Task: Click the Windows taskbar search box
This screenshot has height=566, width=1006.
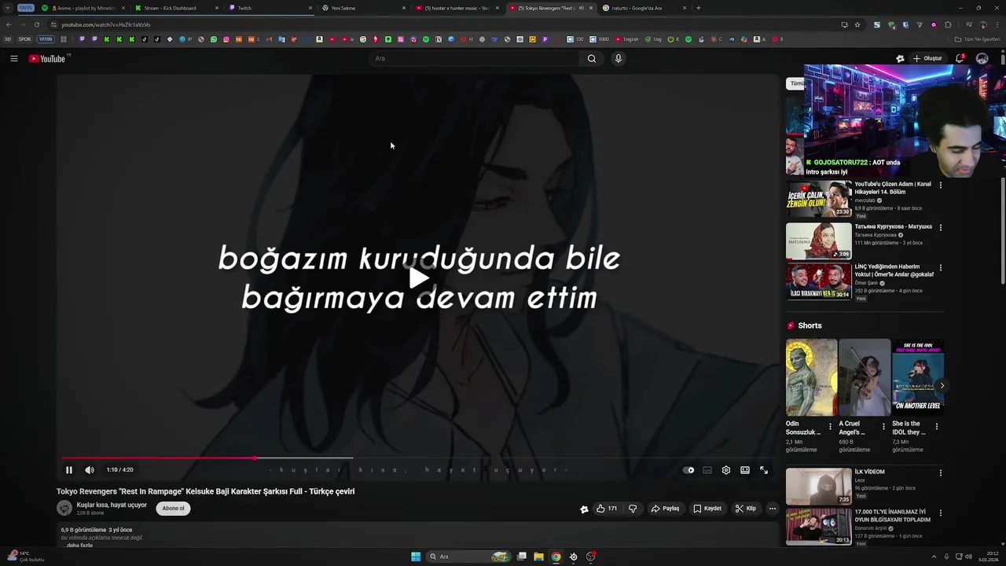Action: tap(470, 557)
